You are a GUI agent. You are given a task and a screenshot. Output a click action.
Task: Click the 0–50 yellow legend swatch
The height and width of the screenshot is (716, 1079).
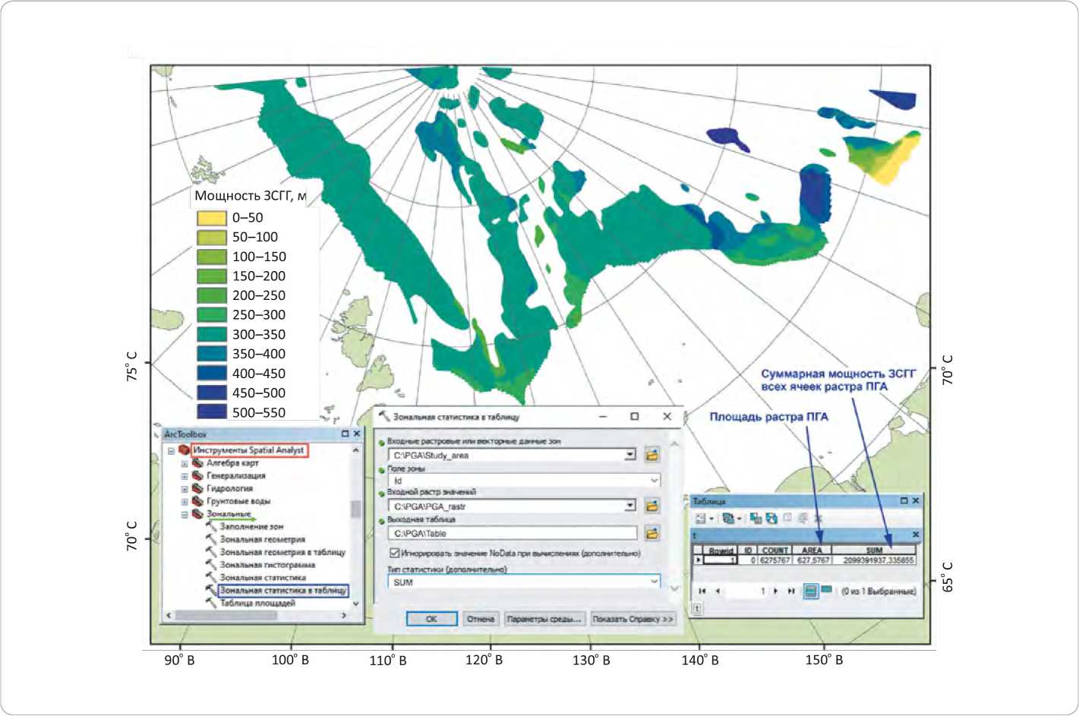[x=212, y=218]
